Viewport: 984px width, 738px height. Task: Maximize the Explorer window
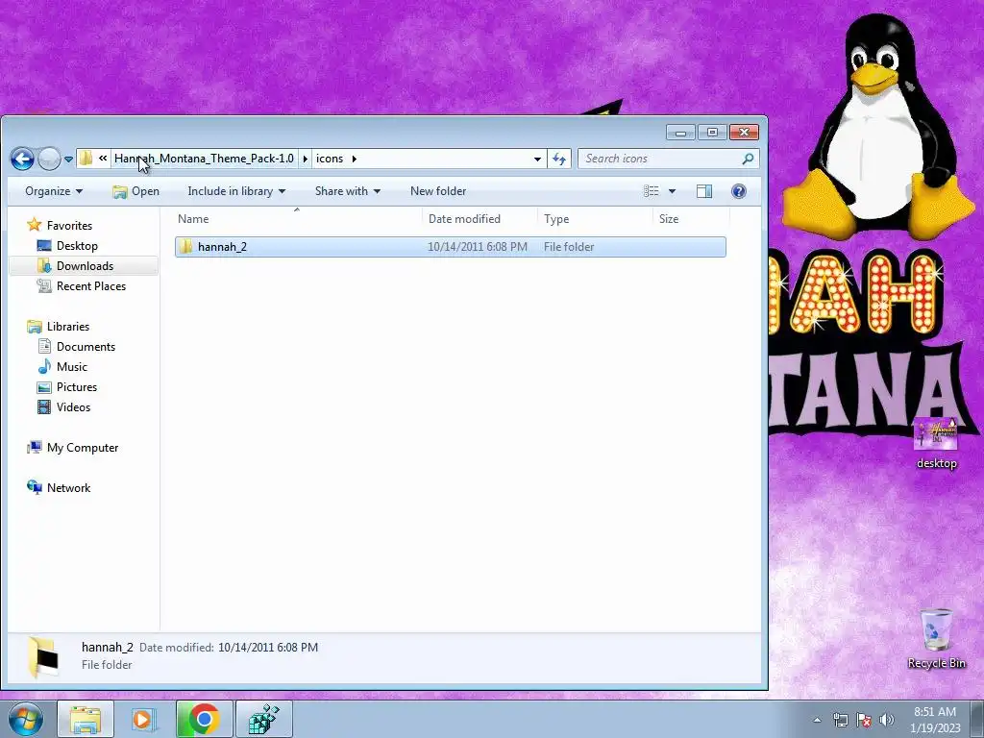coord(712,133)
